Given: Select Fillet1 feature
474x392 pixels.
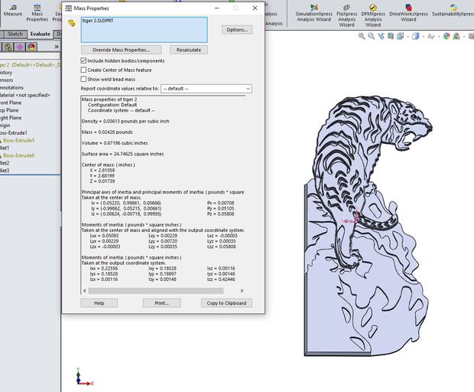Looking at the screenshot, I should pos(5,148).
